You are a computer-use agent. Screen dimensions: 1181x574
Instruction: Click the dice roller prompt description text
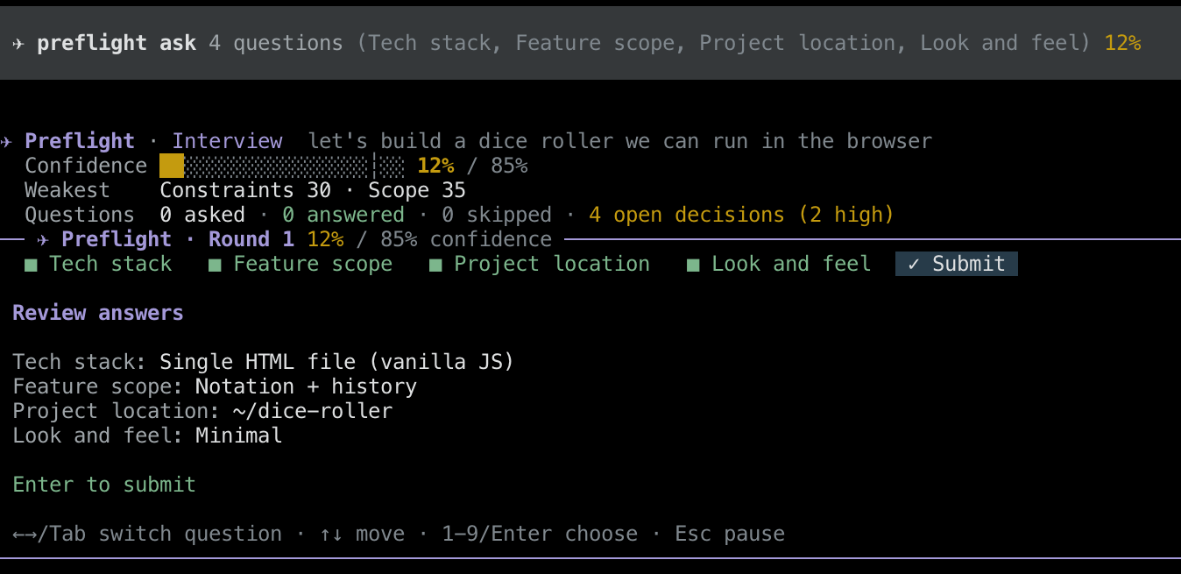620,141
